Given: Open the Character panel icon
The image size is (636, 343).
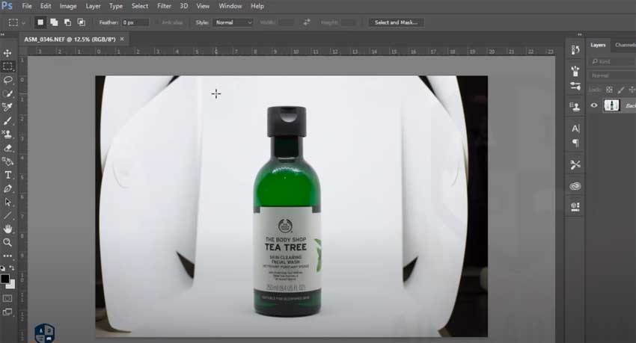Looking at the screenshot, I should pos(575,129).
